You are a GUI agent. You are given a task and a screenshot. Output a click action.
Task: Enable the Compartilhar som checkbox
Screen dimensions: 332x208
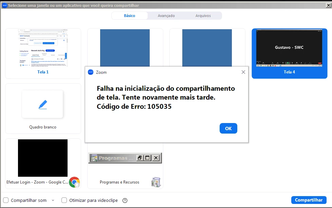(x=6, y=200)
